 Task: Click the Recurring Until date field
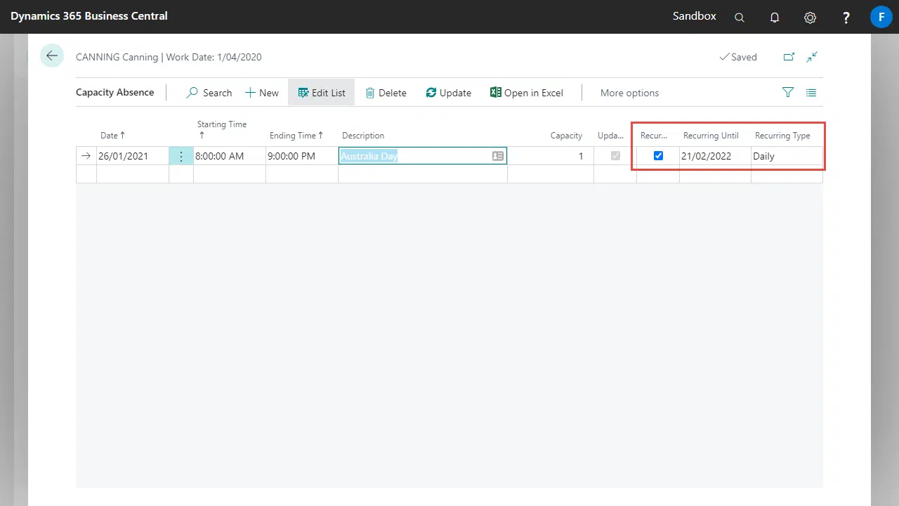click(x=714, y=156)
